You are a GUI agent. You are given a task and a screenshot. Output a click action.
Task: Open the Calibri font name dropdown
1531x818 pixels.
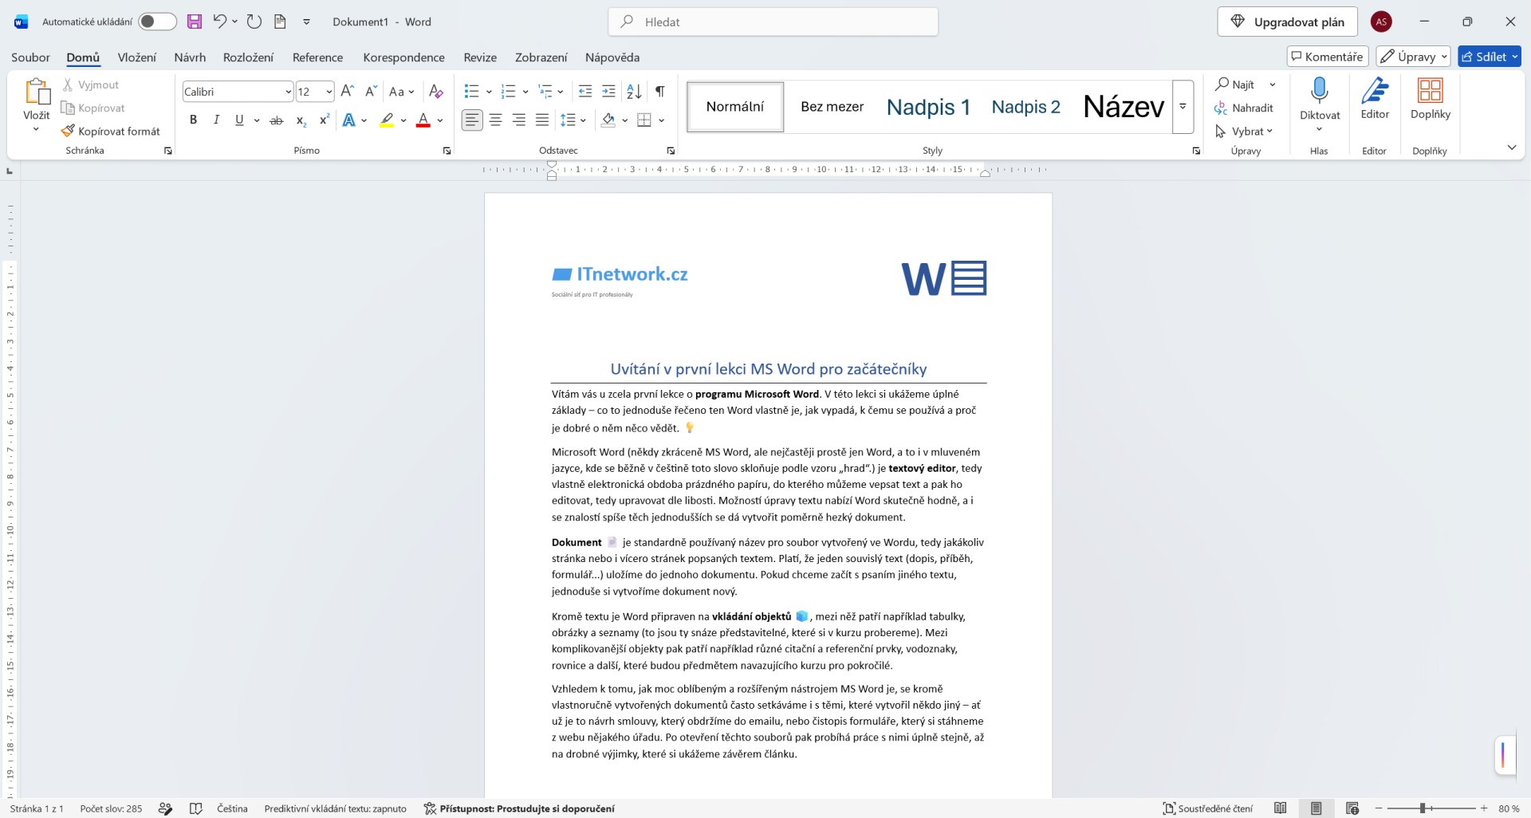point(288,92)
